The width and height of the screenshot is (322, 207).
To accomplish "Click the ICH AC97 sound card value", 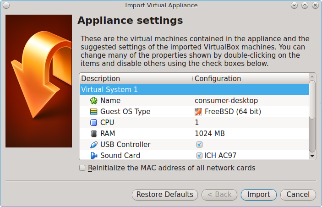I will click(x=220, y=156).
